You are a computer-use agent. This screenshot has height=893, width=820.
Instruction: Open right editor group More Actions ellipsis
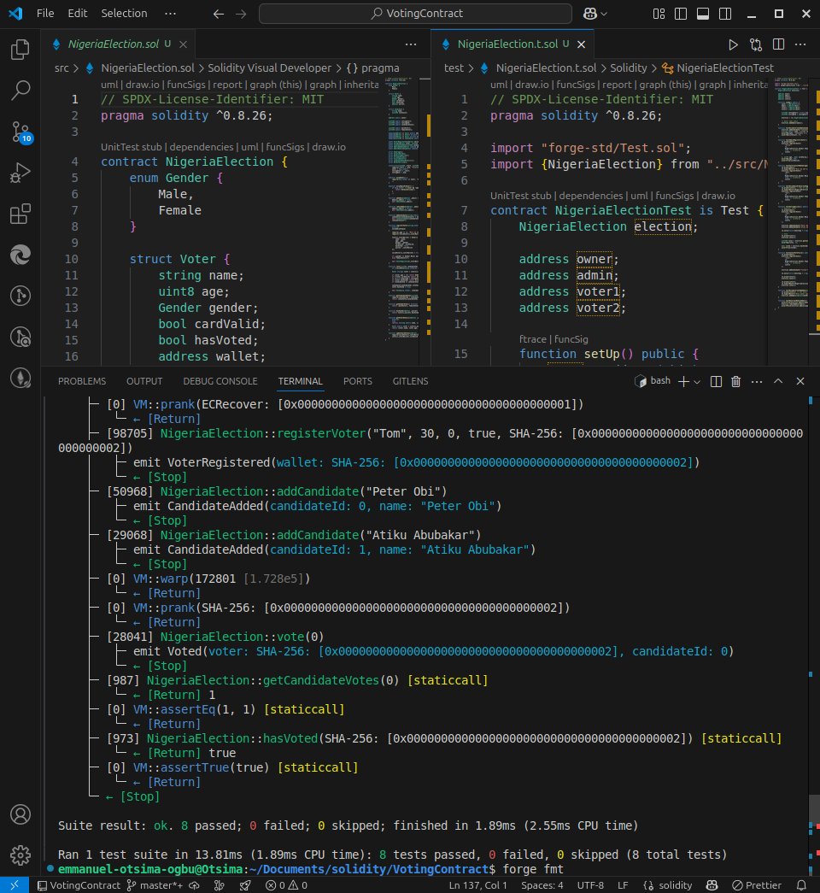click(x=800, y=44)
